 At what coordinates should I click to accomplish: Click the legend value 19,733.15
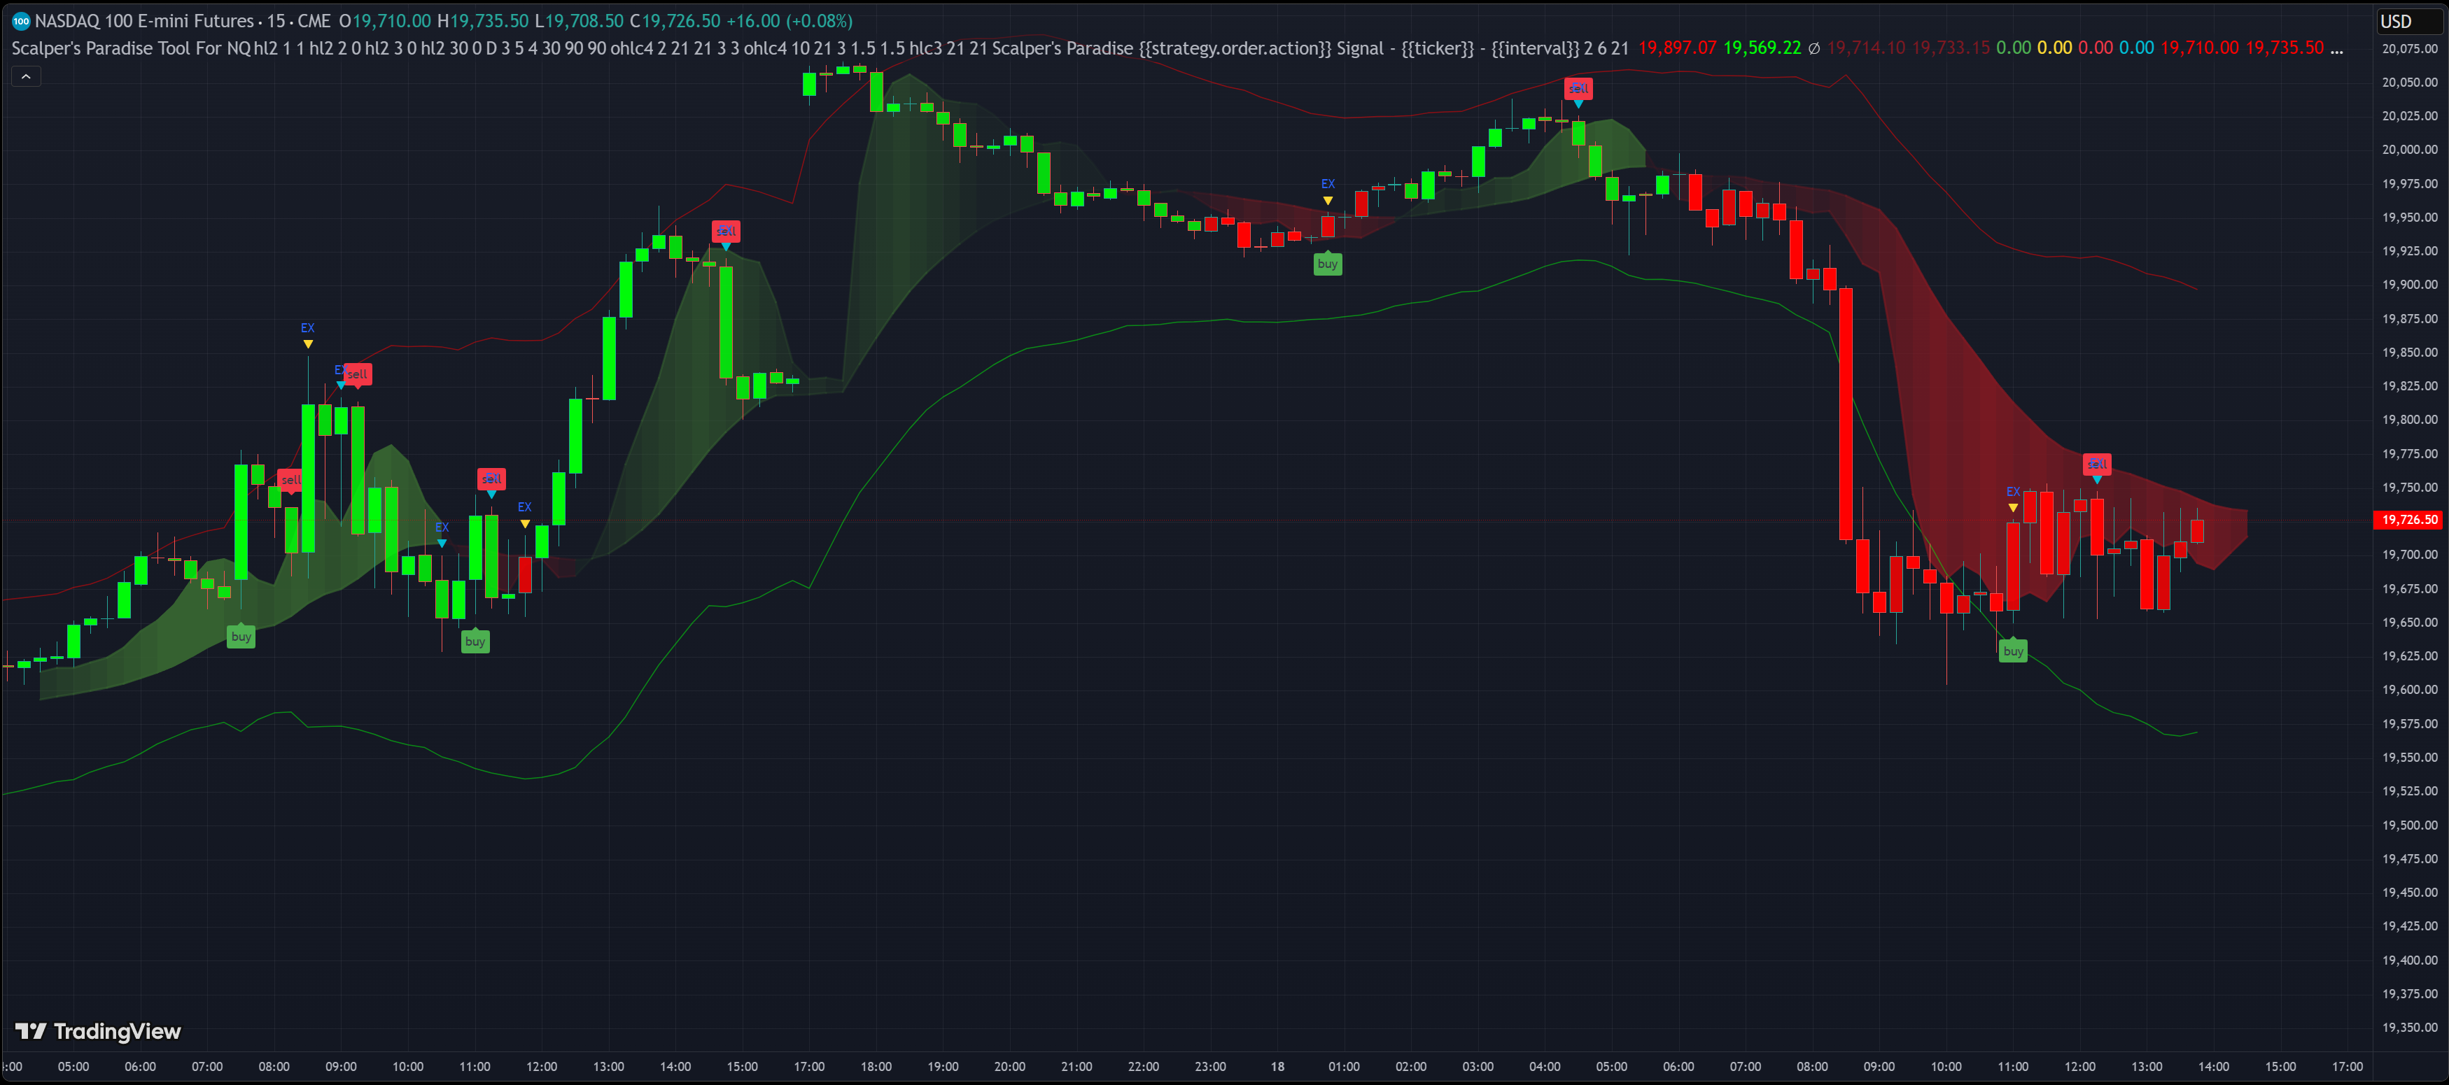pyautogui.click(x=1950, y=48)
